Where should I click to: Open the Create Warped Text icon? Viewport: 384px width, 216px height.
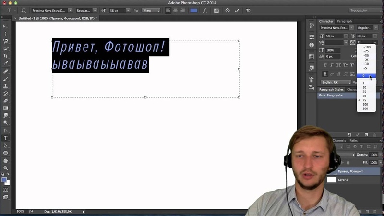205,11
